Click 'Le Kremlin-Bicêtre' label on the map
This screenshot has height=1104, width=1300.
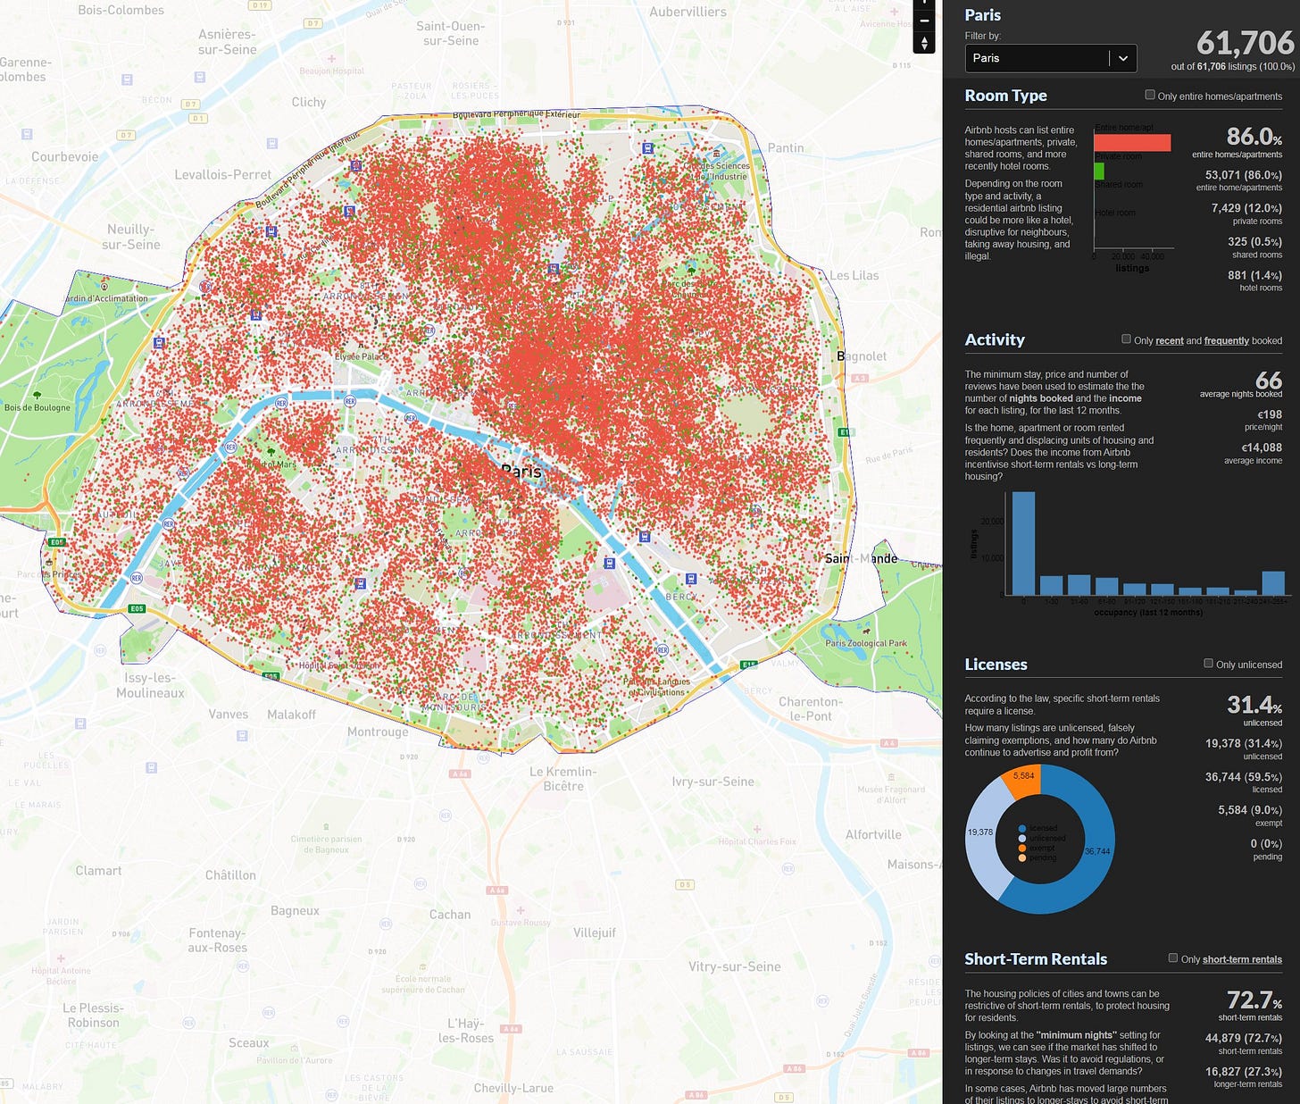[562, 779]
